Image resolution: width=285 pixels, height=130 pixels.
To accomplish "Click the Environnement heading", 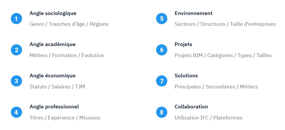I will (x=193, y=13).
